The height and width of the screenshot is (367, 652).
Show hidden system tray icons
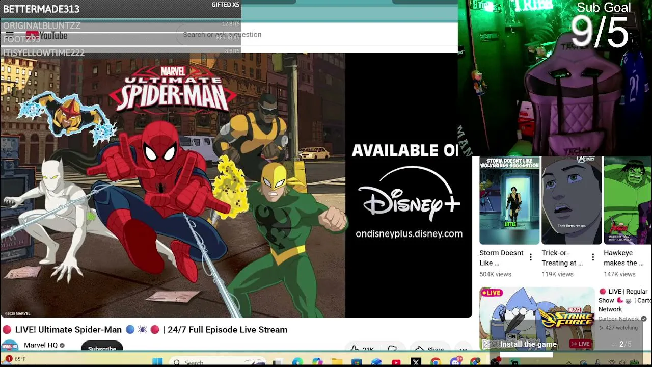pyautogui.click(x=569, y=363)
